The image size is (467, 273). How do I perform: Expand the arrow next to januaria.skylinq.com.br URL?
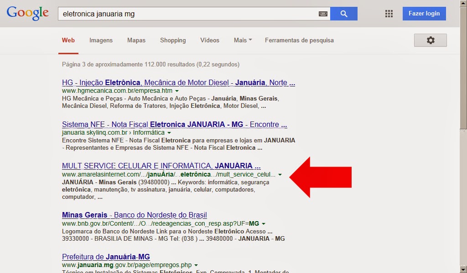point(169,133)
